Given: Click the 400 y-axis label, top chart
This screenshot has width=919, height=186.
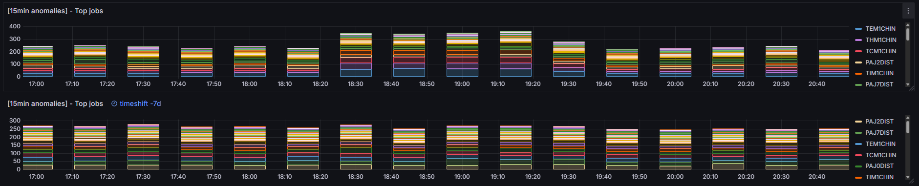Looking at the screenshot, I should click(x=15, y=26).
